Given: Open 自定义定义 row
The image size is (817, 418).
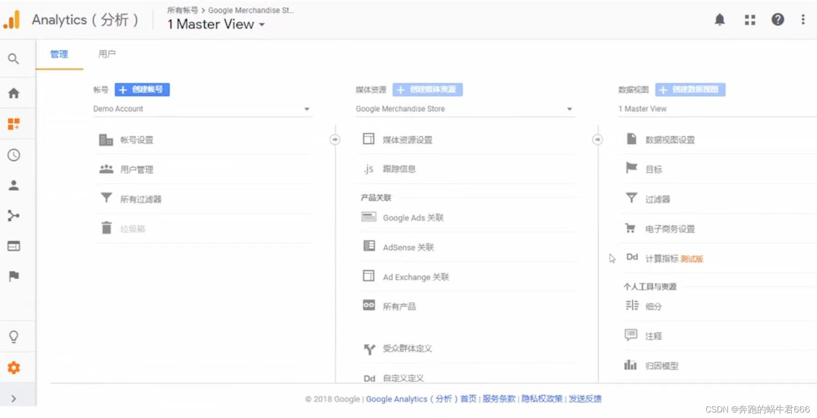Looking at the screenshot, I should (x=467, y=378).
